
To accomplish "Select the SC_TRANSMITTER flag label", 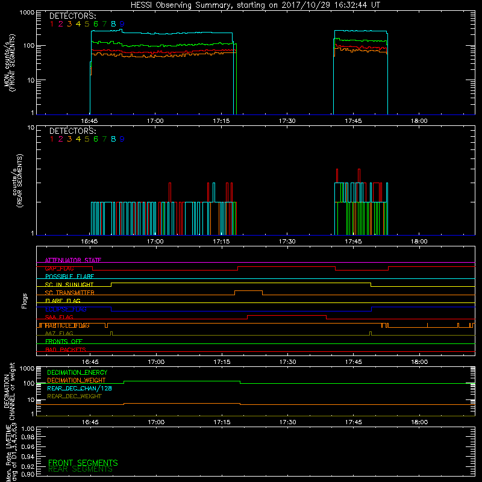I will click(69, 293).
